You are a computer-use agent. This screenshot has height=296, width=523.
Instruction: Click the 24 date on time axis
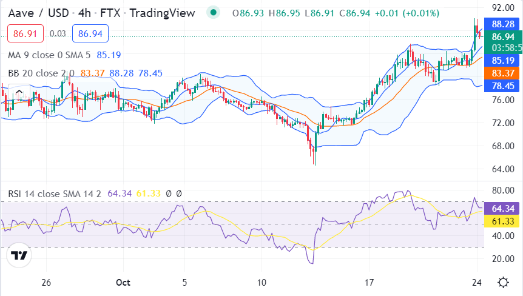coord(477,283)
